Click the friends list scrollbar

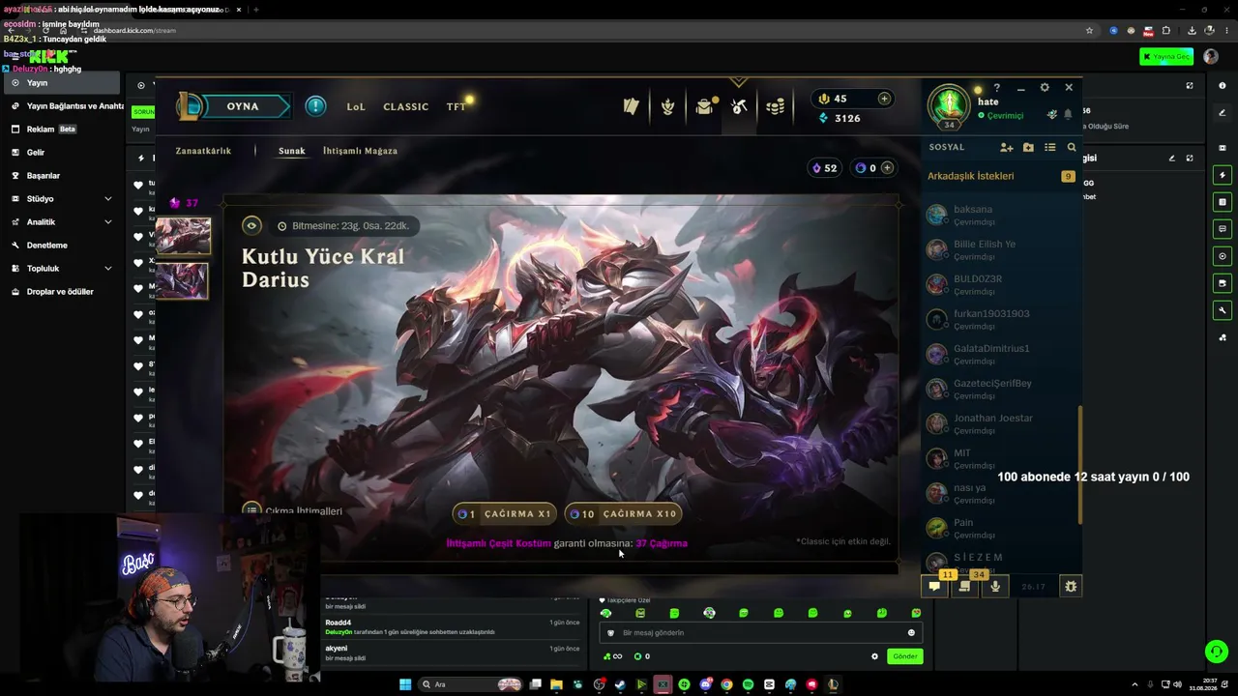coord(1080,464)
